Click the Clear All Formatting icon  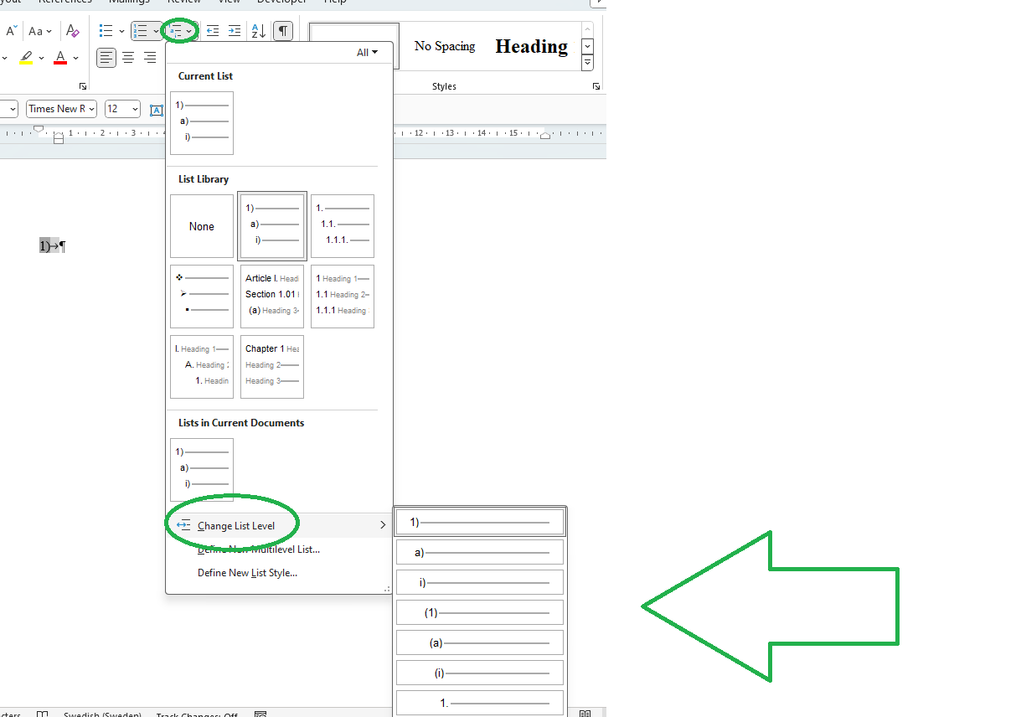[x=72, y=30]
